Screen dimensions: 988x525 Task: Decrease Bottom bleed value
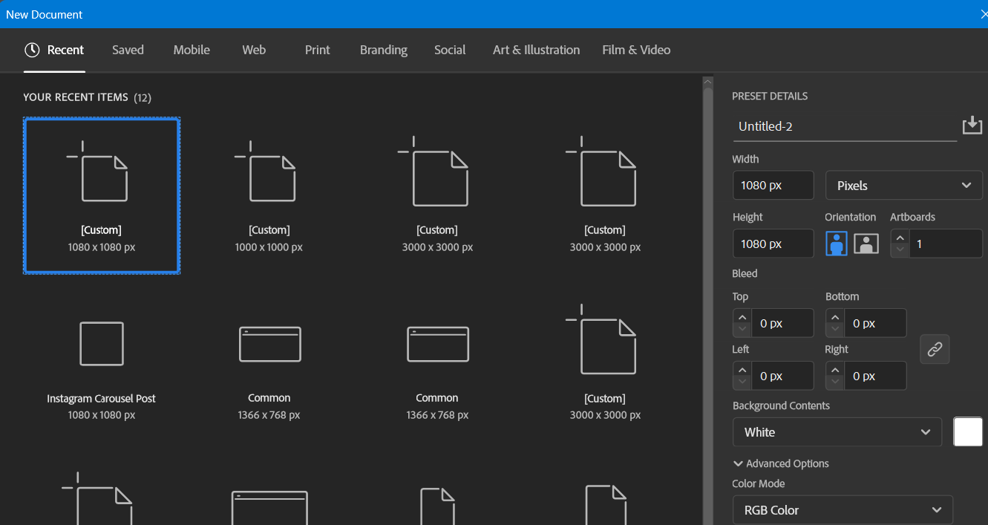(834, 330)
